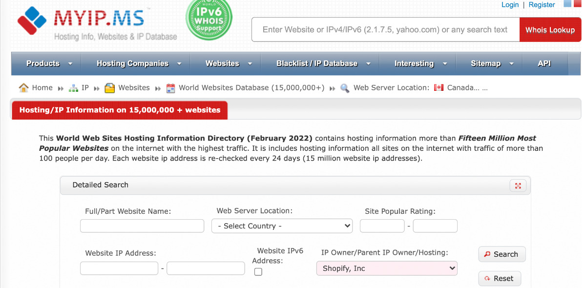
Task: Click the magnifier icon before Web Server Location
Action: [345, 88]
